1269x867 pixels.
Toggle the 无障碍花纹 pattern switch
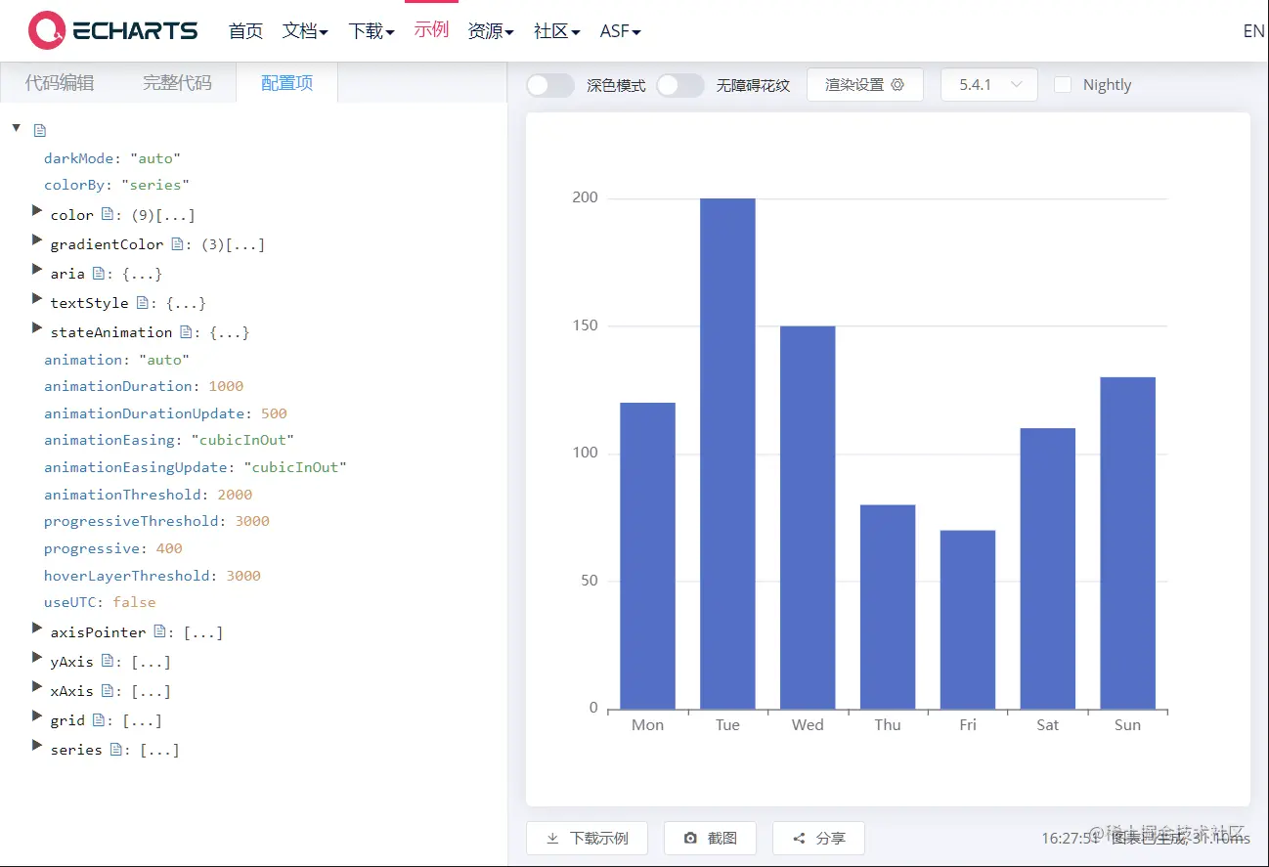tap(680, 85)
